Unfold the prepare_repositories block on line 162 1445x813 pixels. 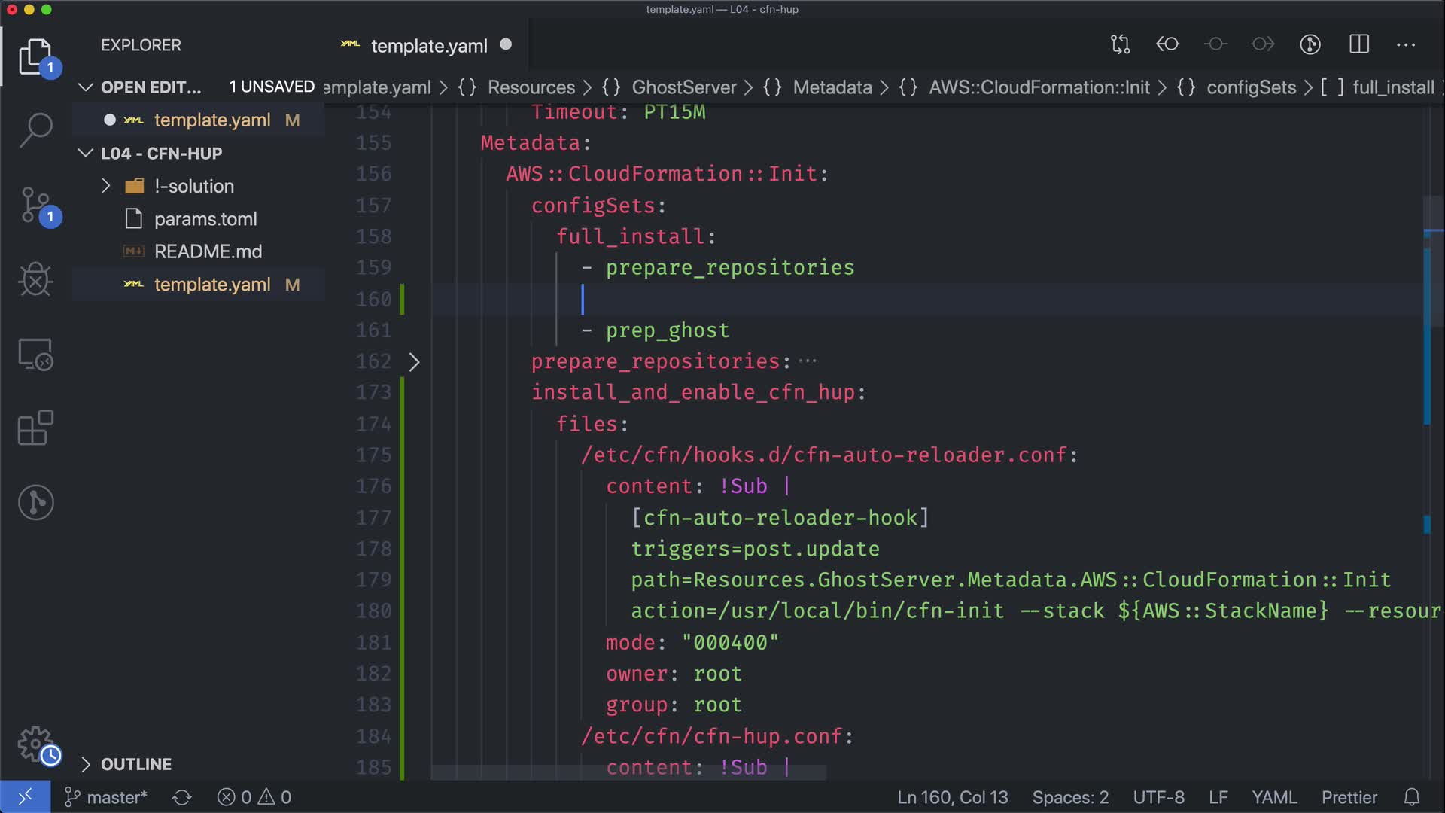tap(414, 362)
